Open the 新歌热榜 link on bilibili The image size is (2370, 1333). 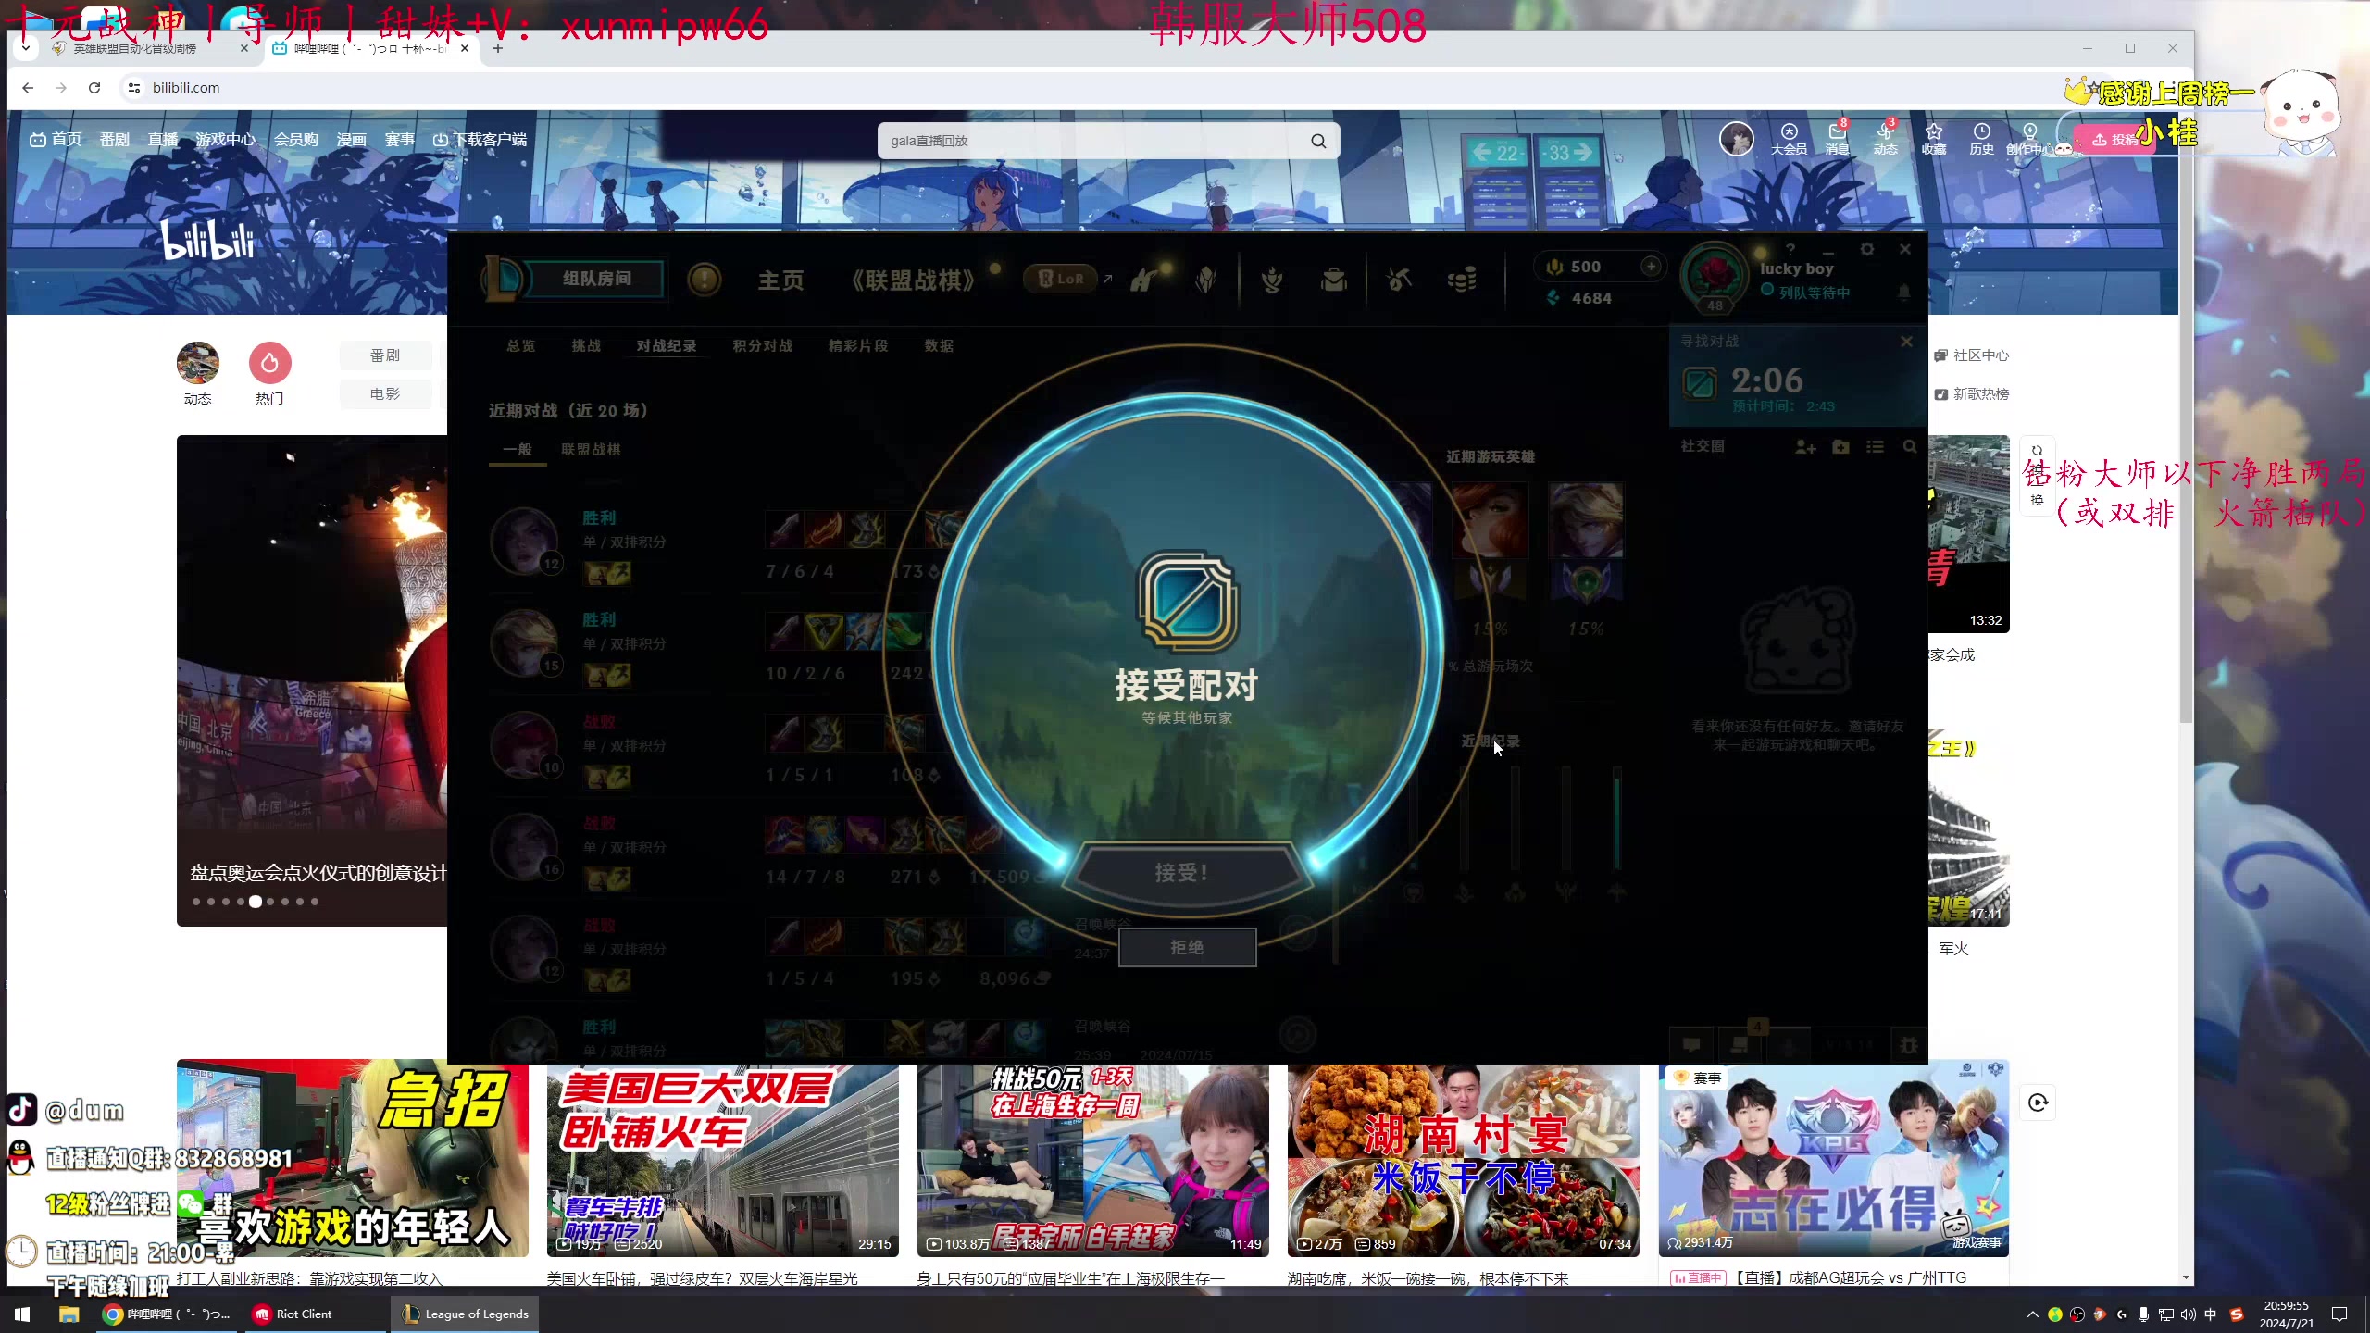pos(1972,394)
